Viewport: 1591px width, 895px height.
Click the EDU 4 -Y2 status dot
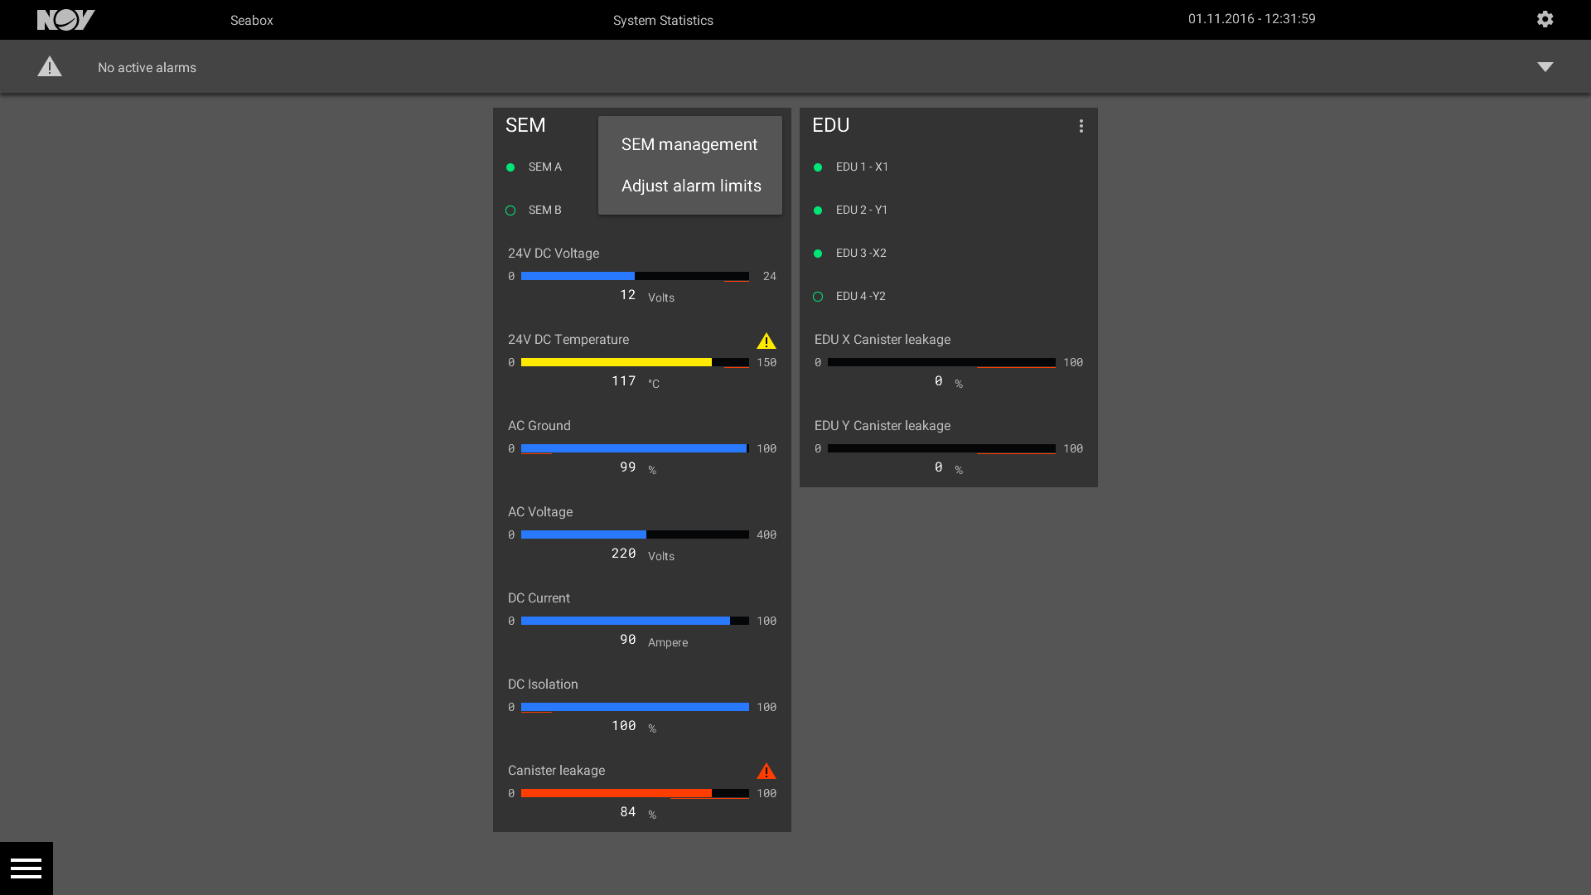[818, 297]
